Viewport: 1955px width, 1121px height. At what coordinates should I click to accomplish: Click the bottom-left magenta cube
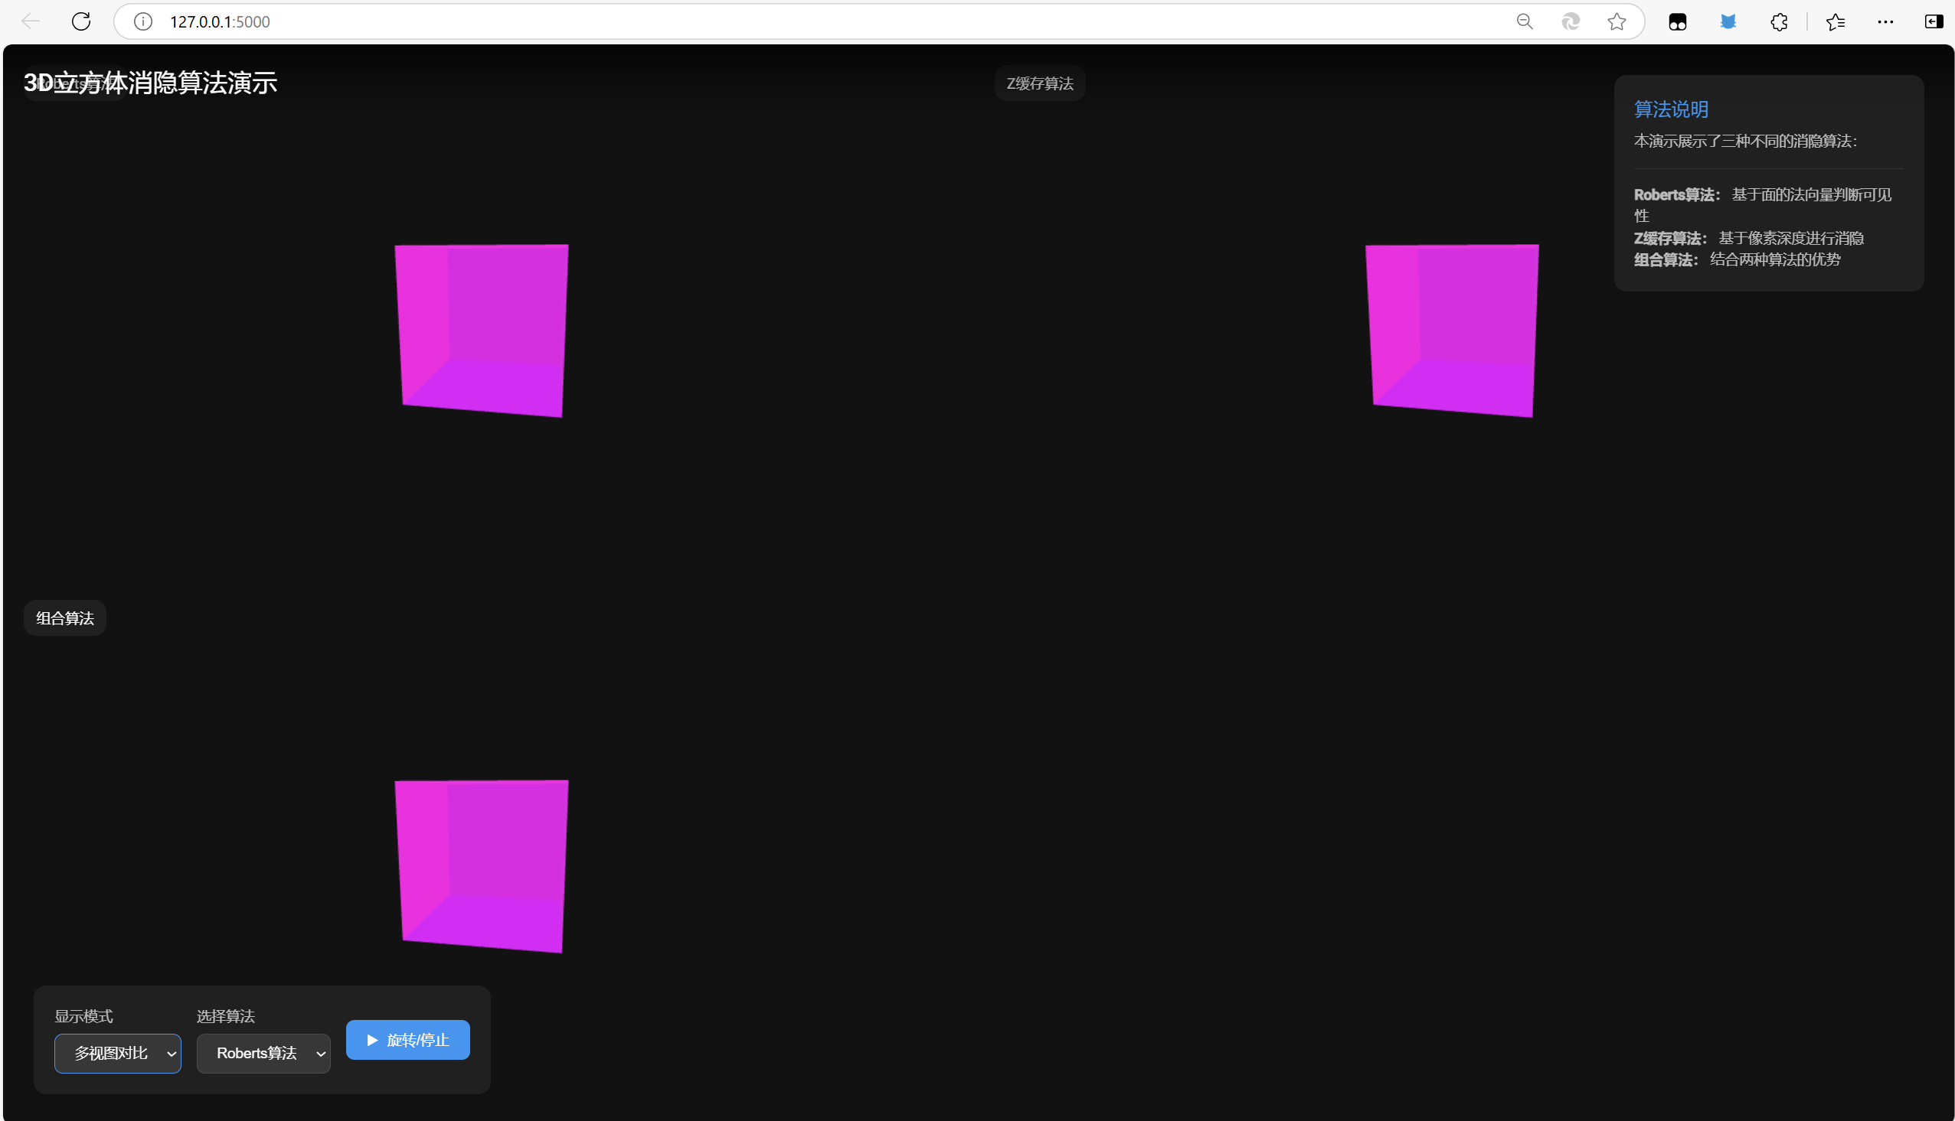click(482, 866)
